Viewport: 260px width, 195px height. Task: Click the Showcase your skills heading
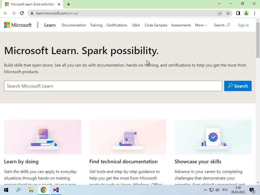[198, 161]
